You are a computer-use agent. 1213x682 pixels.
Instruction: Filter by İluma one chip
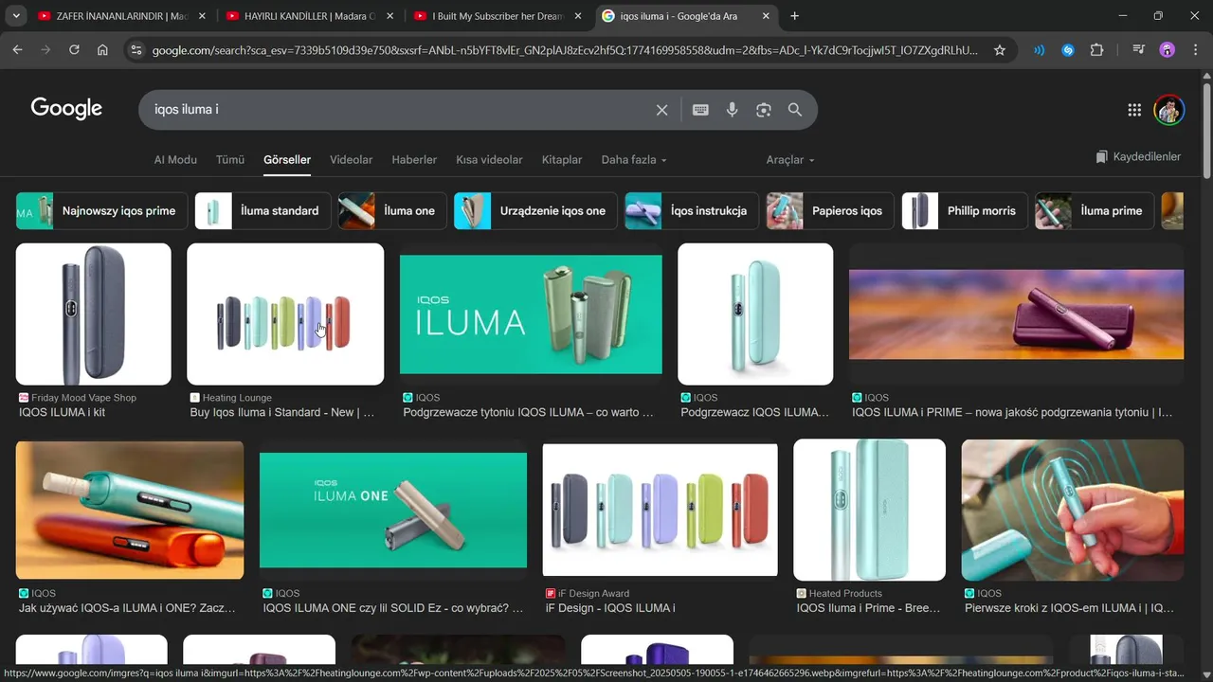[x=392, y=211]
